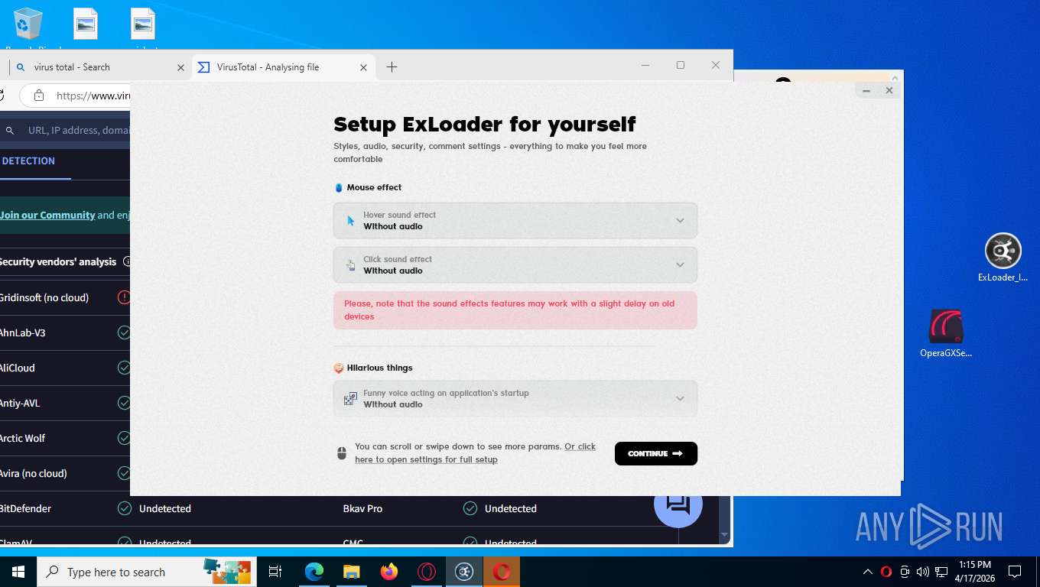Open the notification center icon
1040x587 pixels.
pos(1015,572)
